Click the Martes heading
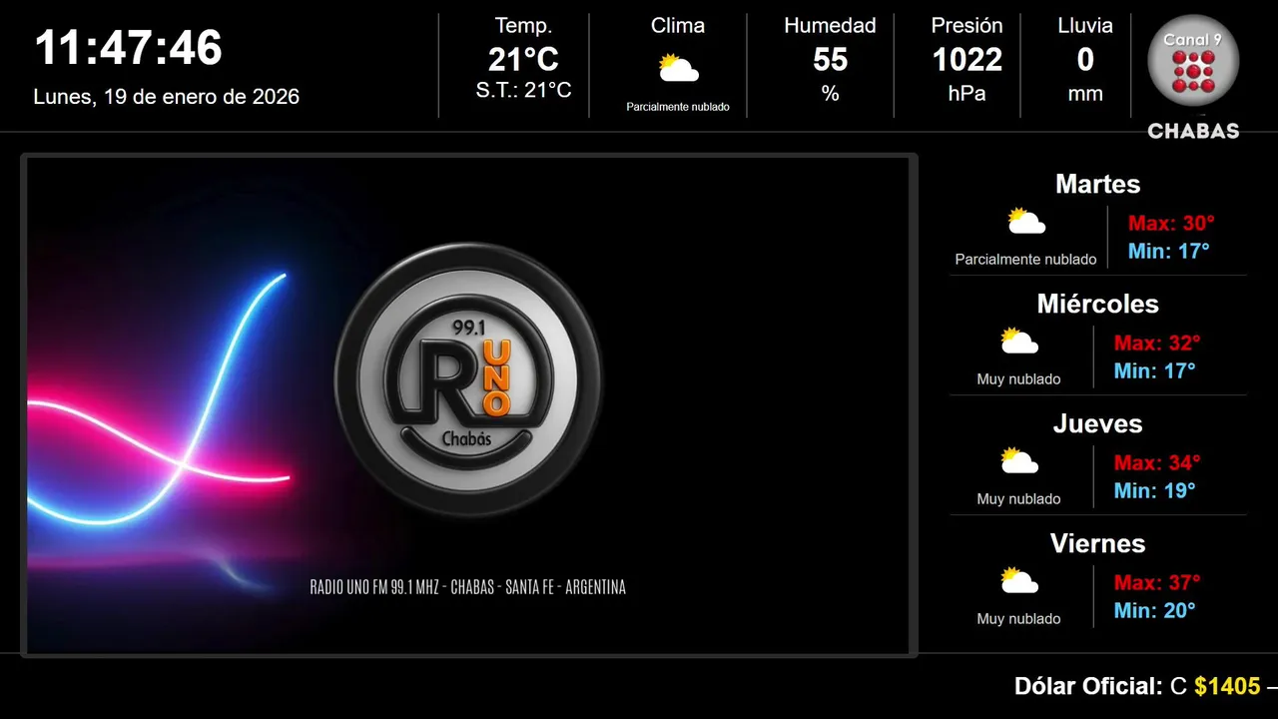This screenshot has height=719, width=1278. (x=1097, y=184)
